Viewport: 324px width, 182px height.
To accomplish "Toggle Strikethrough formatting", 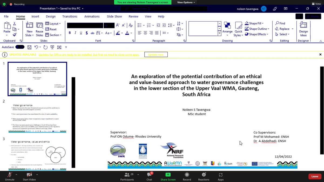I will pos(92,33).
